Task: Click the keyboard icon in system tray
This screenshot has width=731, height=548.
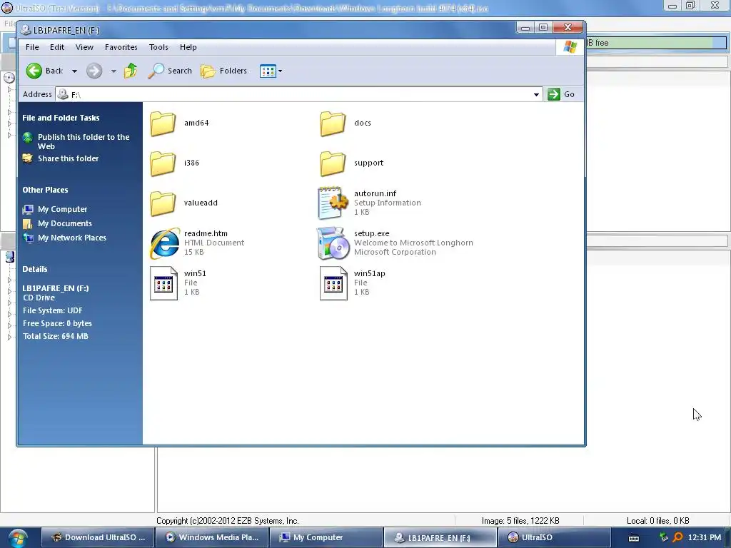Action: (x=634, y=538)
